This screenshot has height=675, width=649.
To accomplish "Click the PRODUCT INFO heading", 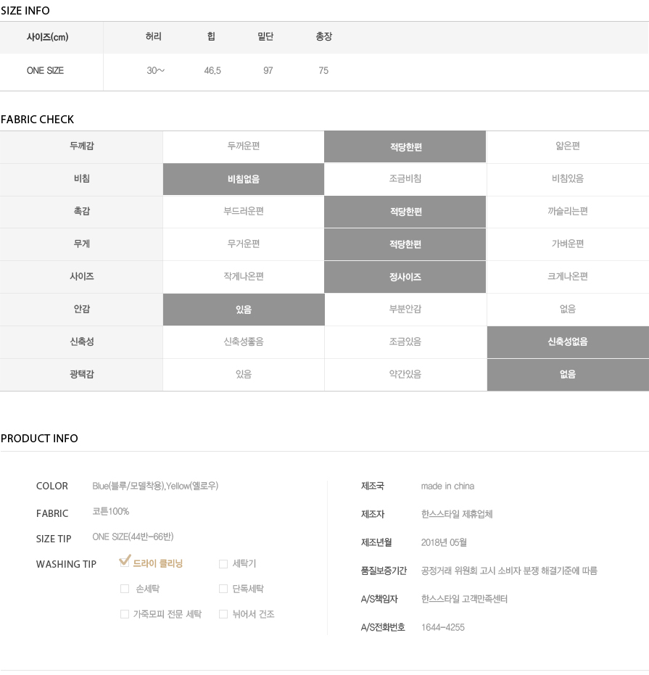I will (x=39, y=438).
